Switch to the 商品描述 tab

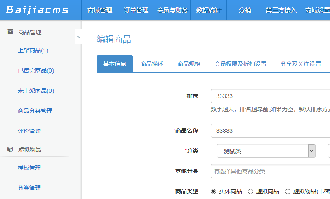tap(152, 64)
